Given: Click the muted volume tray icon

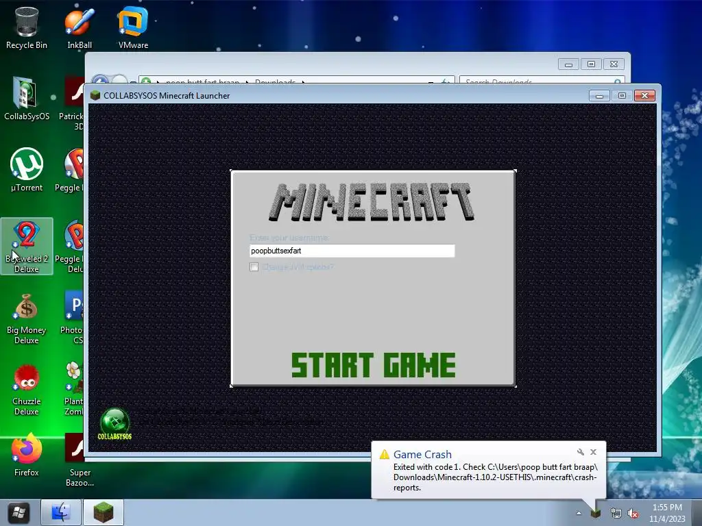Looking at the screenshot, I should (633, 514).
